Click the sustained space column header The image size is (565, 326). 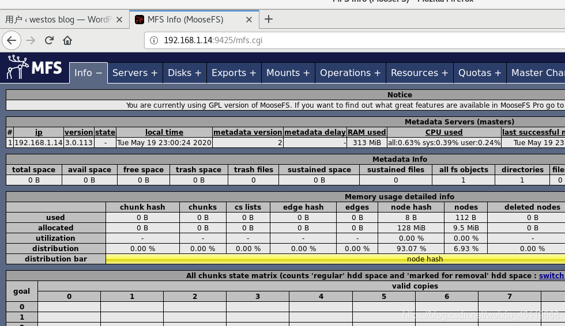point(319,169)
